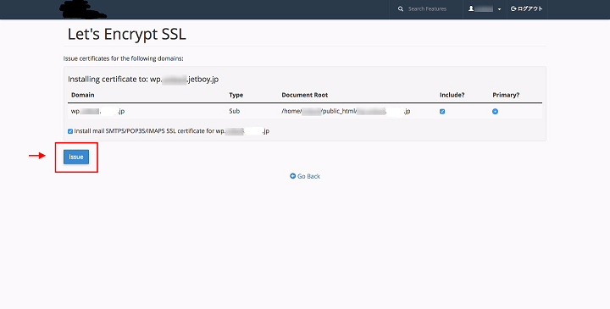Toggle Install mail SMTPS/POP3S/IMAPS SSL certificate checkbox
Viewport: 610px width, 309px height.
pyautogui.click(x=70, y=131)
